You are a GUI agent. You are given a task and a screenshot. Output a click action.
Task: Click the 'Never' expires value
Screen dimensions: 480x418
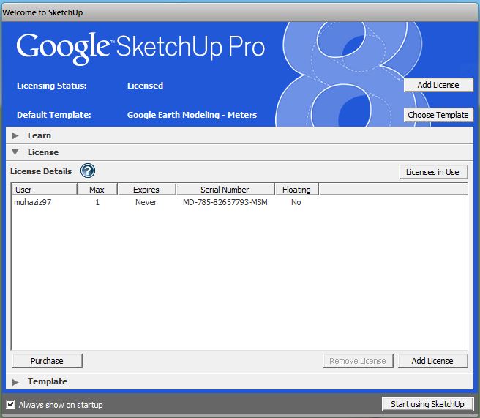pyautogui.click(x=146, y=202)
